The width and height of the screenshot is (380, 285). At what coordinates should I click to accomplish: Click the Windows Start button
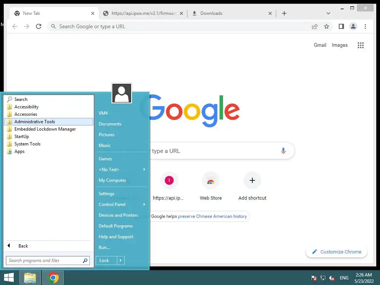pyautogui.click(x=9, y=278)
